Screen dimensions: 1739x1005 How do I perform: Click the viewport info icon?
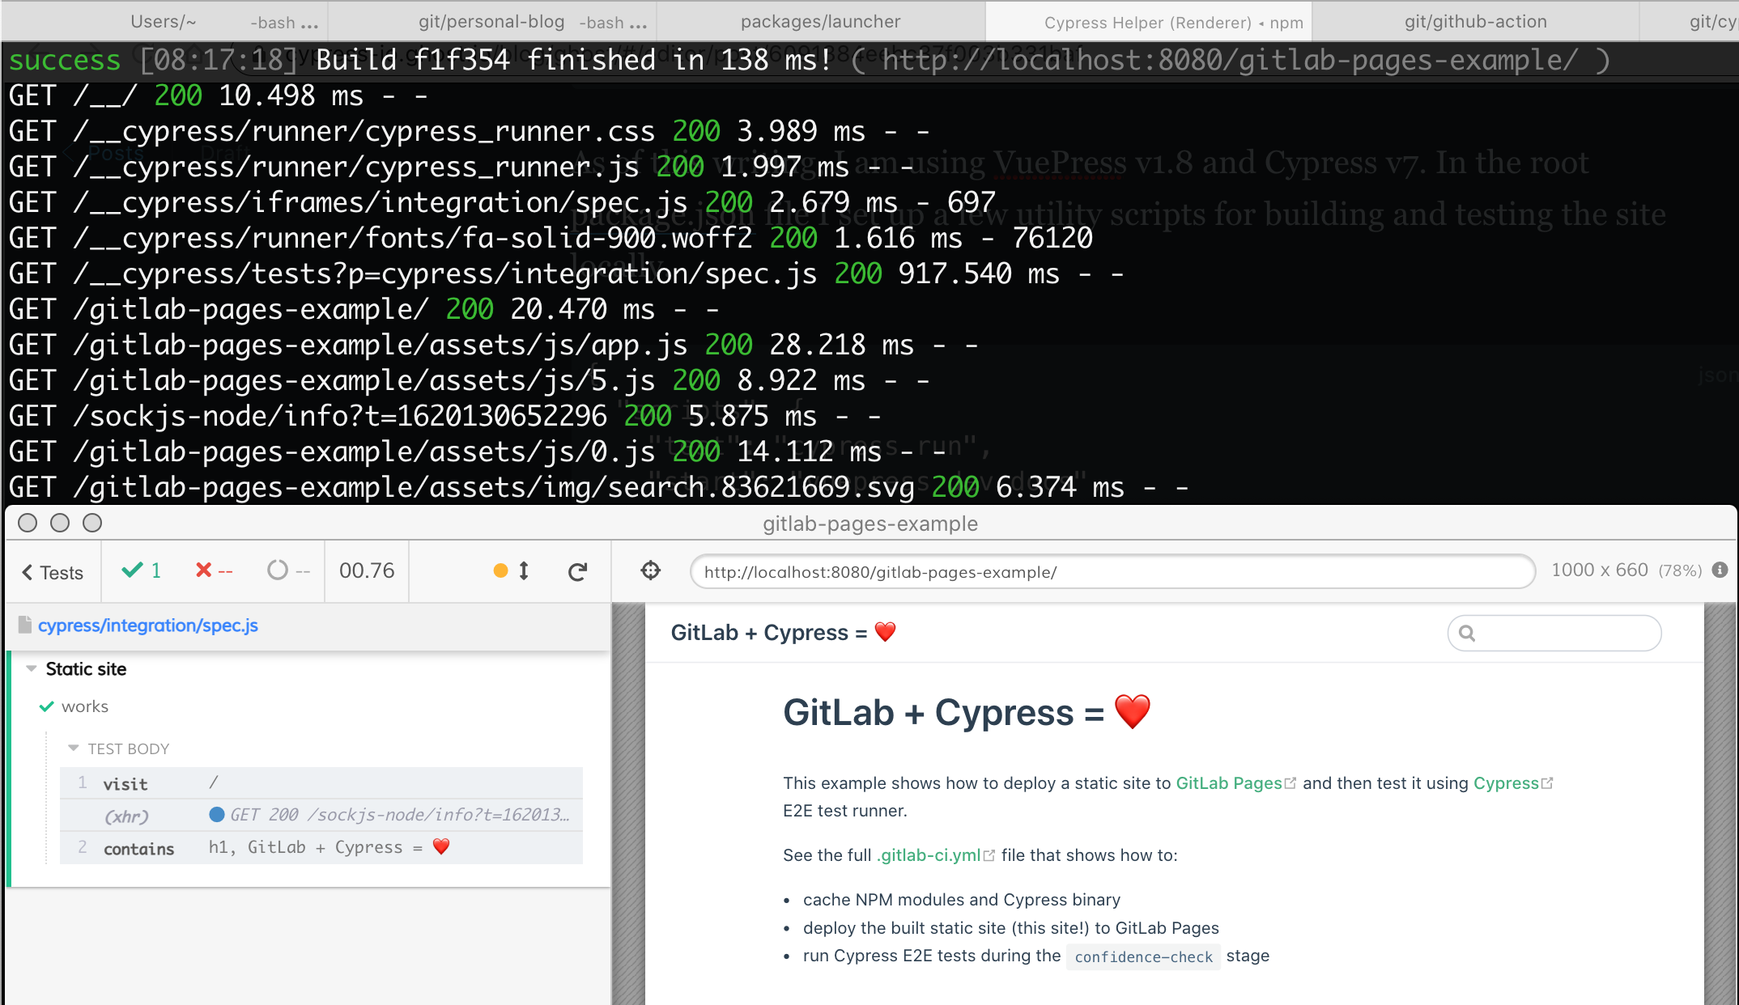coord(1720,570)
